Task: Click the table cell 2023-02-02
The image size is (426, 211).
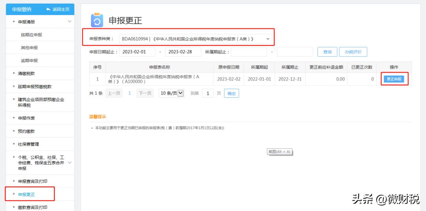Action: [x=229, y=79]
